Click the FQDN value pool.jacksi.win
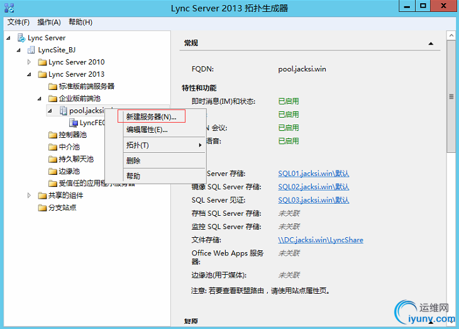 pos(302,69)
